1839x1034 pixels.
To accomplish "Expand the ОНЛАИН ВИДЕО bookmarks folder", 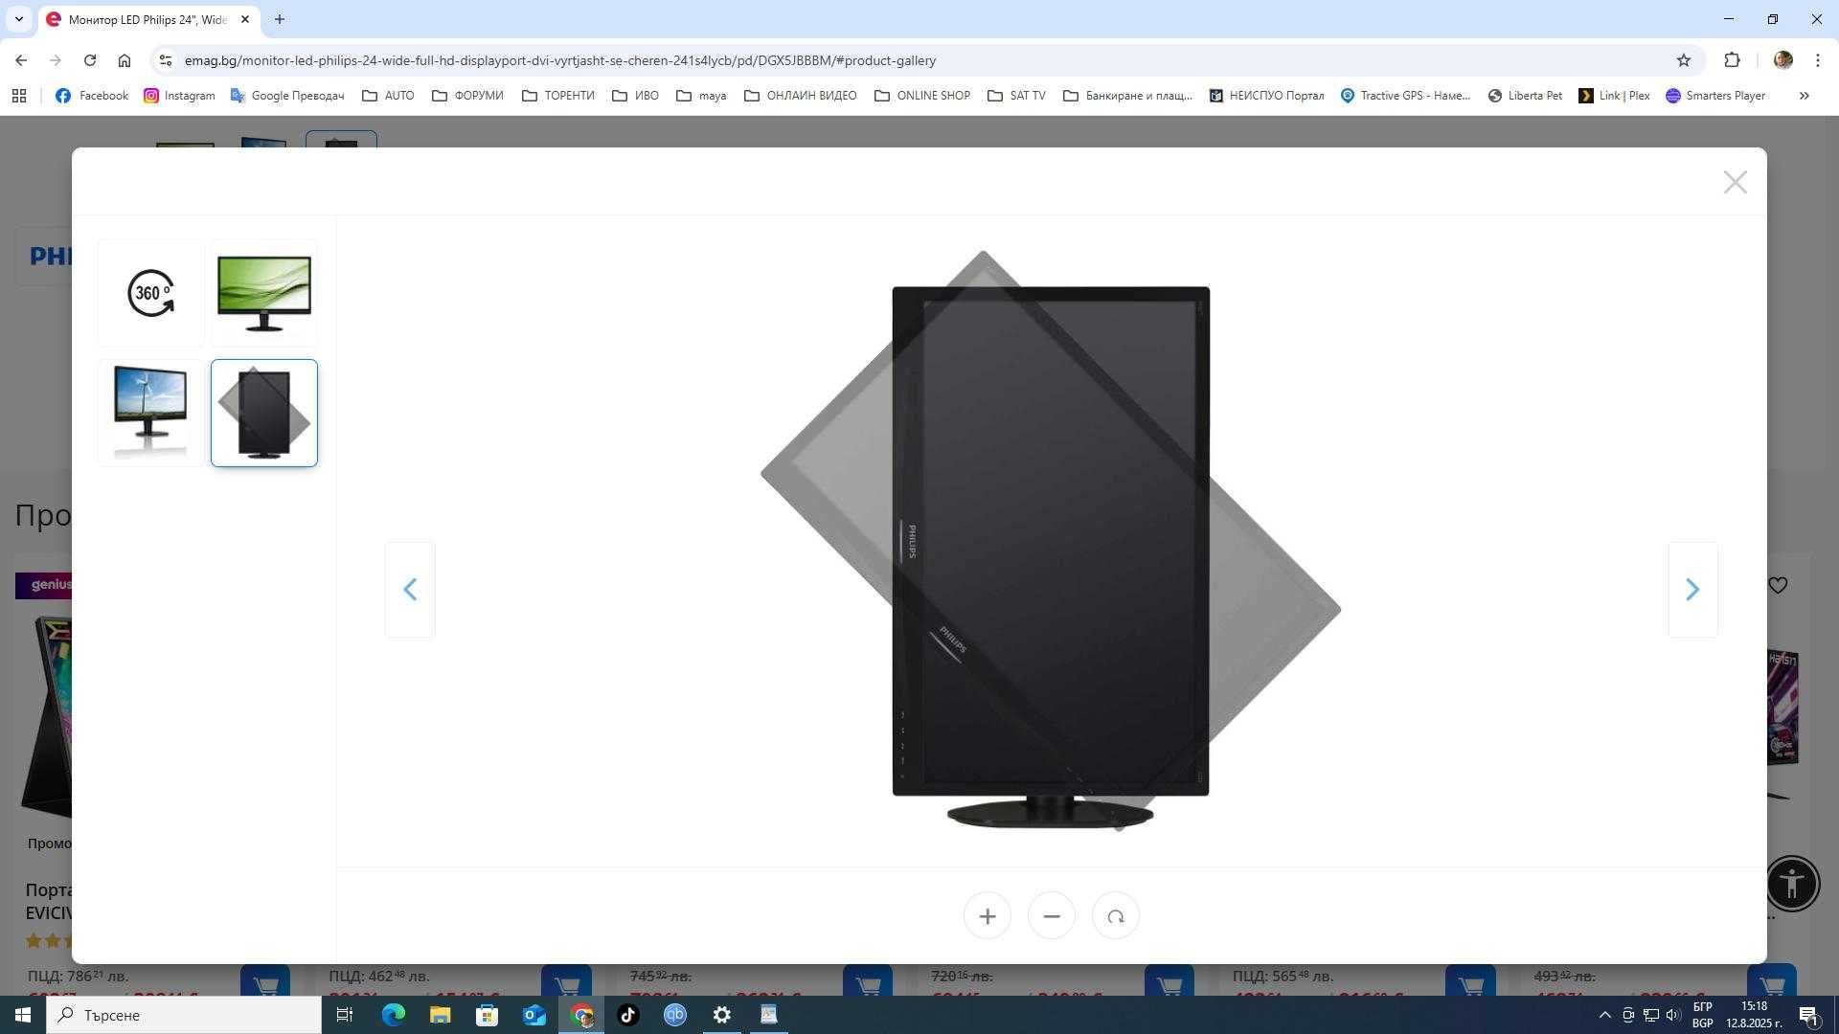I will 801,96.
